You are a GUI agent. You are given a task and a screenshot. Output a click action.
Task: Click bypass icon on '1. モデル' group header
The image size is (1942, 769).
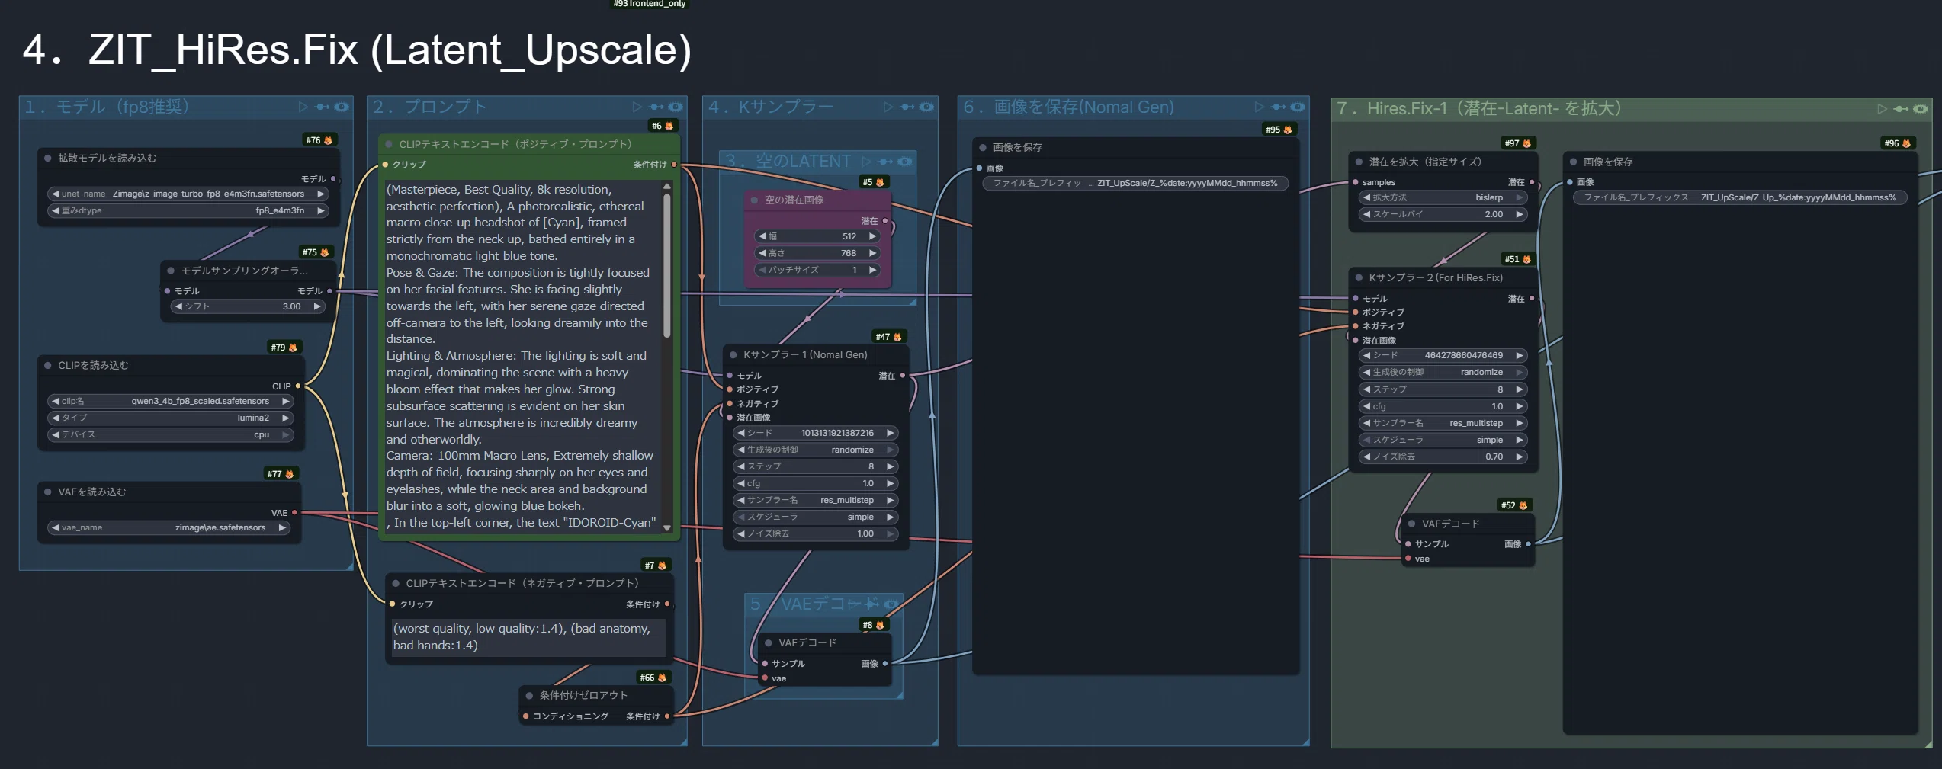[322, 107]
